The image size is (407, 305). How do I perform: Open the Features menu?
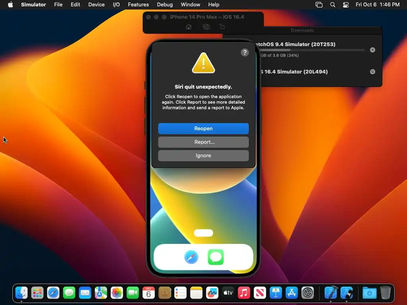click(x=138, y=5)
